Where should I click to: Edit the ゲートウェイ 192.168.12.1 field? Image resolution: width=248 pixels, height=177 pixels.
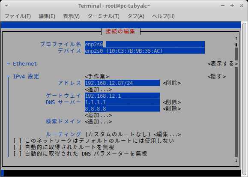pyautogui.click(x=122, y=96)
